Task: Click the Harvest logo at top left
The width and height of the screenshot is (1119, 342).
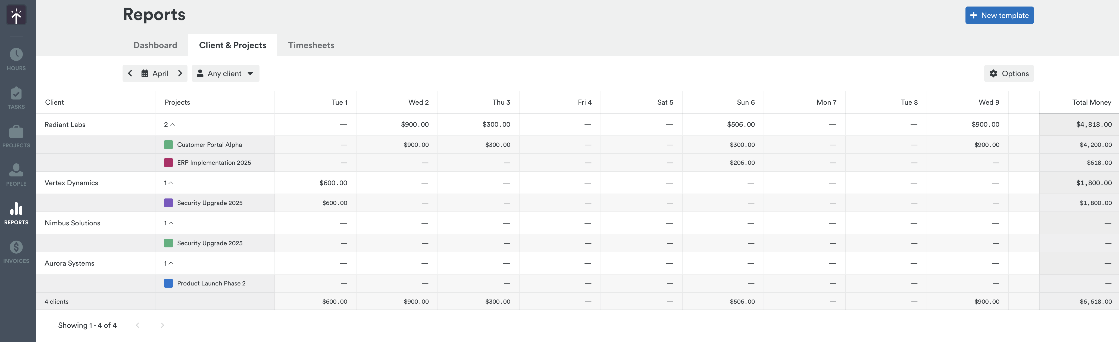Action: pyautogui.click(x=16, y=14)
